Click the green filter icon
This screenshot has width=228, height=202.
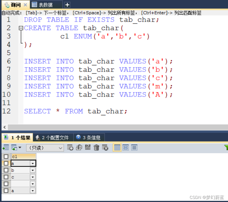[226, 148]
